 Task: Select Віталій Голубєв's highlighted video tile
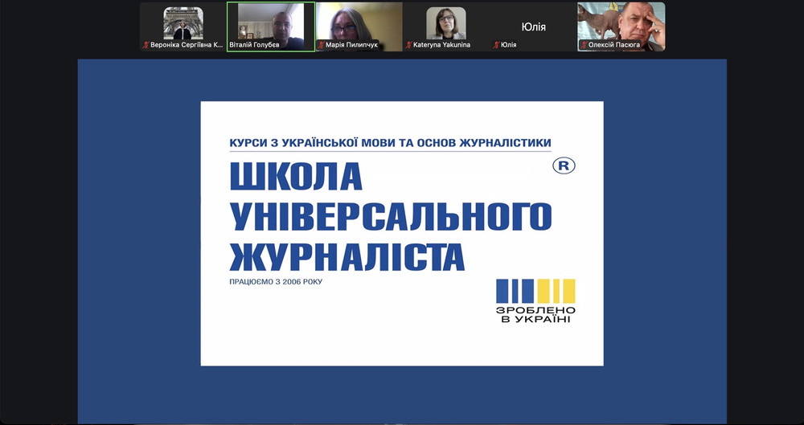pyautogui.click(x=270, y=22)
